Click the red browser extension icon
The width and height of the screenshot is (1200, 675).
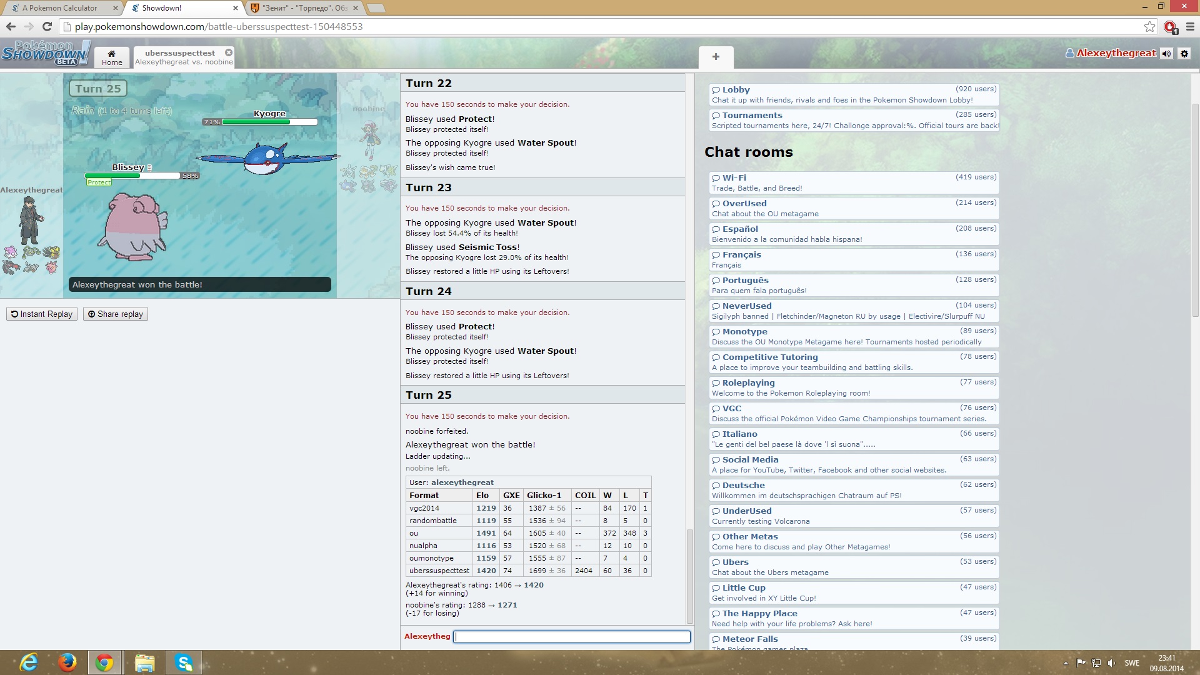[x=1170, y=27]
